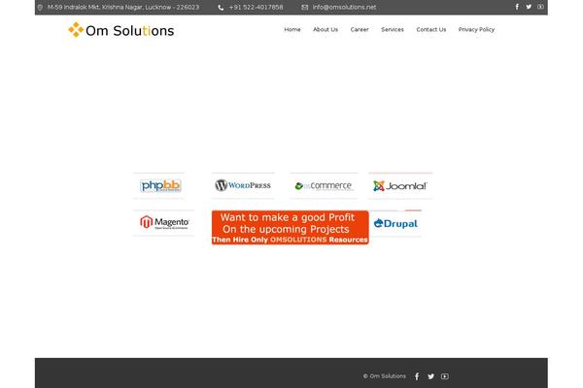The image size is (583, 388).
Task: Go to Home menu item
Action: pyautogui.click(x=292, y=30)
